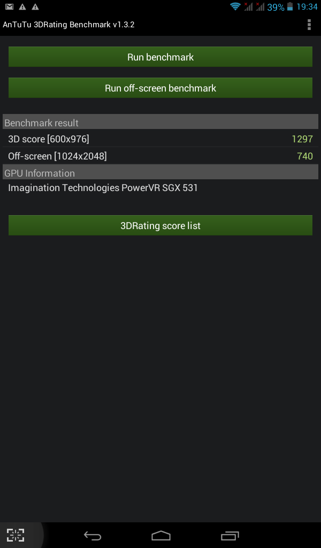Tap the battery status icon
The width and height of the screenshot is (321, 548).
(290, 6)
